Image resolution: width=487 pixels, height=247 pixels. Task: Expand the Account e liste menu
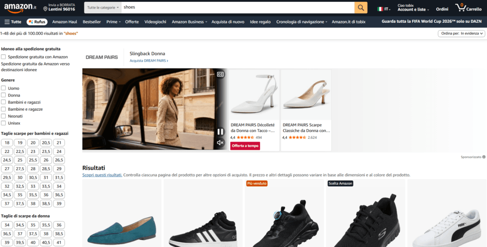click(x=413, y=8)
